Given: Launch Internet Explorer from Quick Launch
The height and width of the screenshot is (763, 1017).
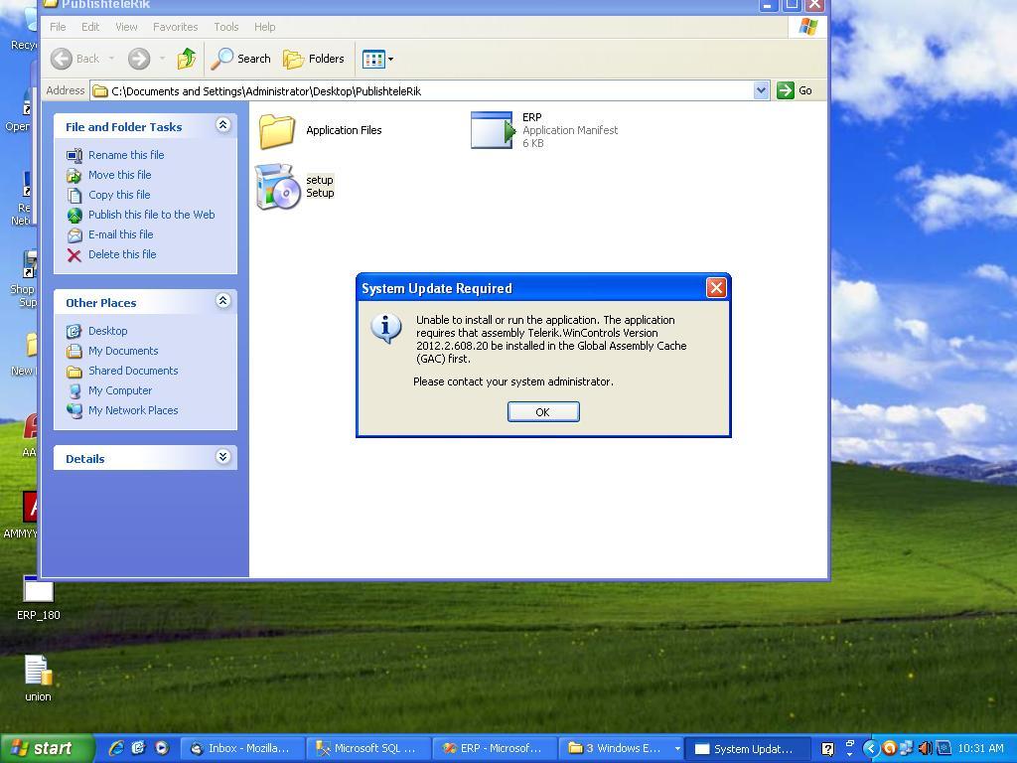Looking at the screenshot, I should click(116, 748).
